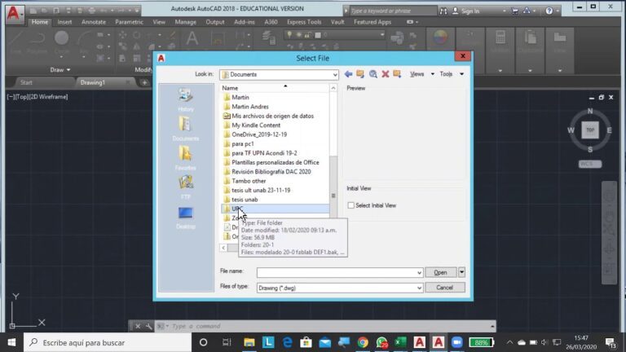Select 'Plantillas personalizadas de Office' folder
The image size is (626, 352).
tap(276, 162)
